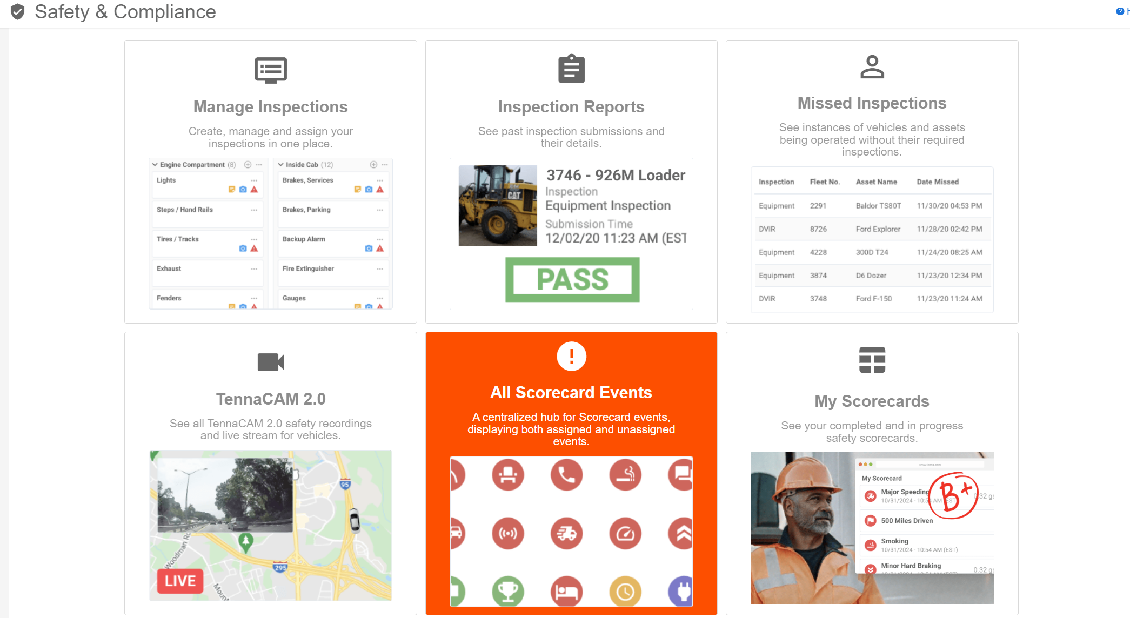Click the Minor Hard Braking scorecard entry
This screenshot has width=1130, height=618.
point(926,567)
